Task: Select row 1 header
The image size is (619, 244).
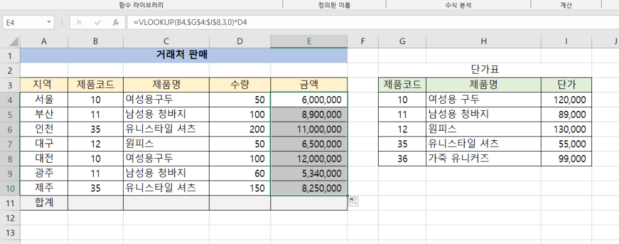Action: pos(10,56)
